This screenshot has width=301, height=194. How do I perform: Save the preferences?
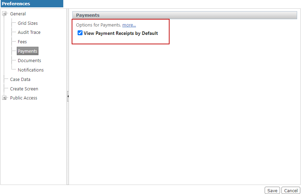pyautogui.click(x=272, y=191)
